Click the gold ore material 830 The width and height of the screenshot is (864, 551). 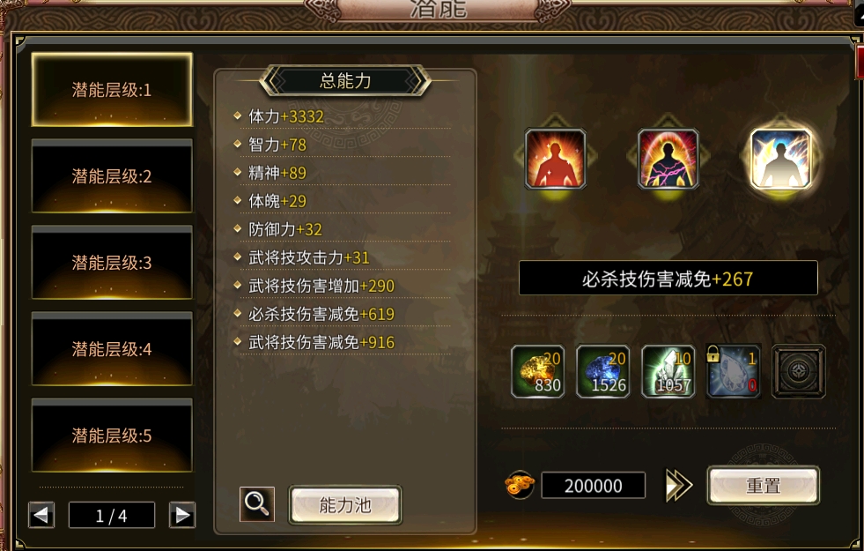538,371
